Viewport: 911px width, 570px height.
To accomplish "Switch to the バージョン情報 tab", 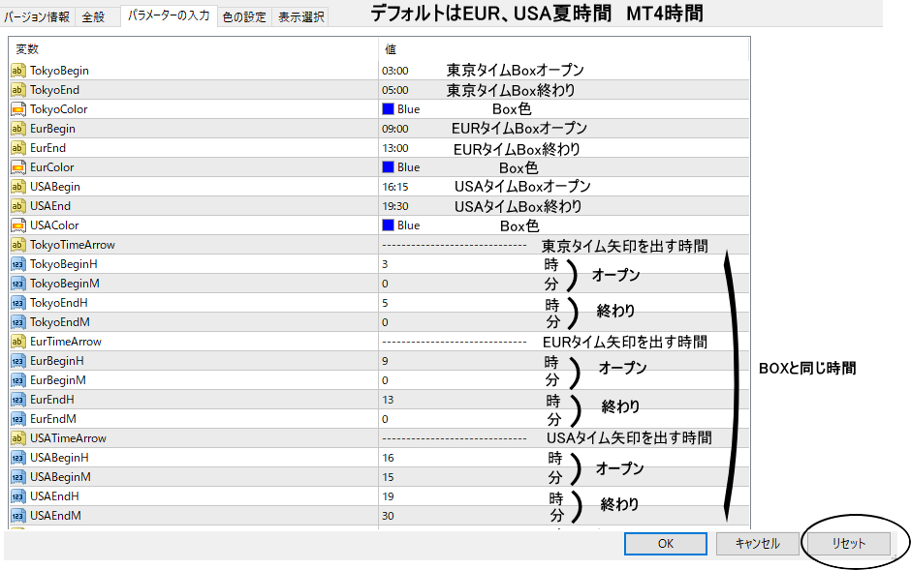I will (x=38, y=16).
